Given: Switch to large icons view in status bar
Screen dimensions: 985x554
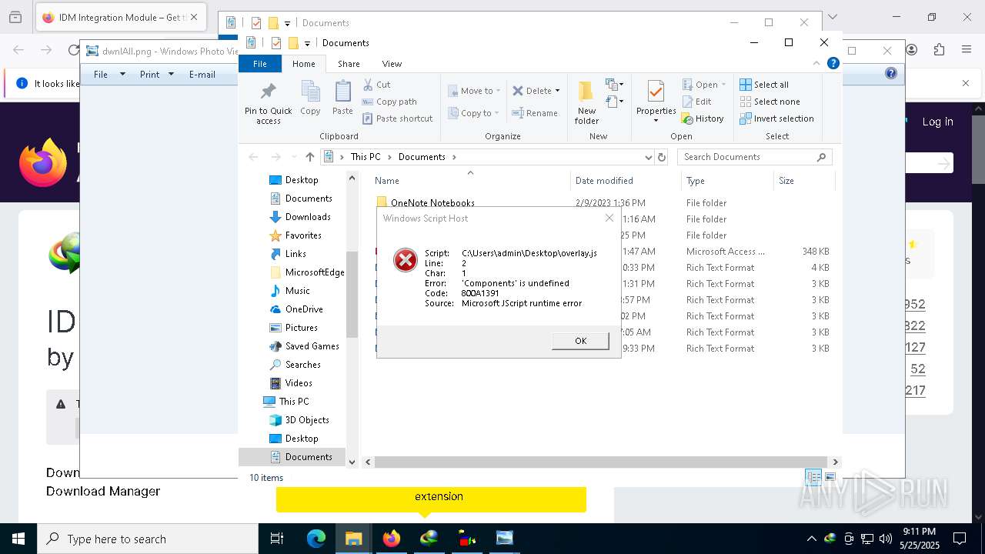Looking at the screenshot, I should tap(830, 477).
